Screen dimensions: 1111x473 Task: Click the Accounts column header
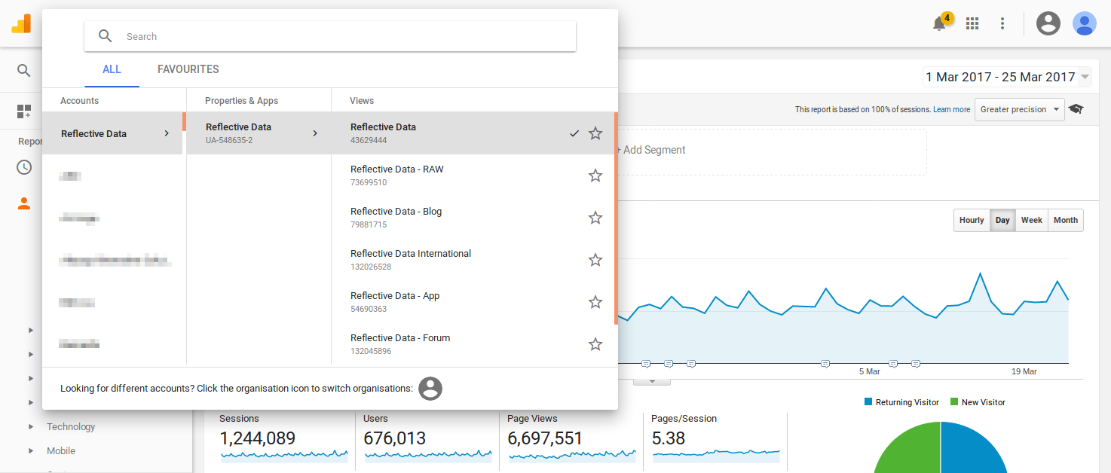[x=79, y=101]
